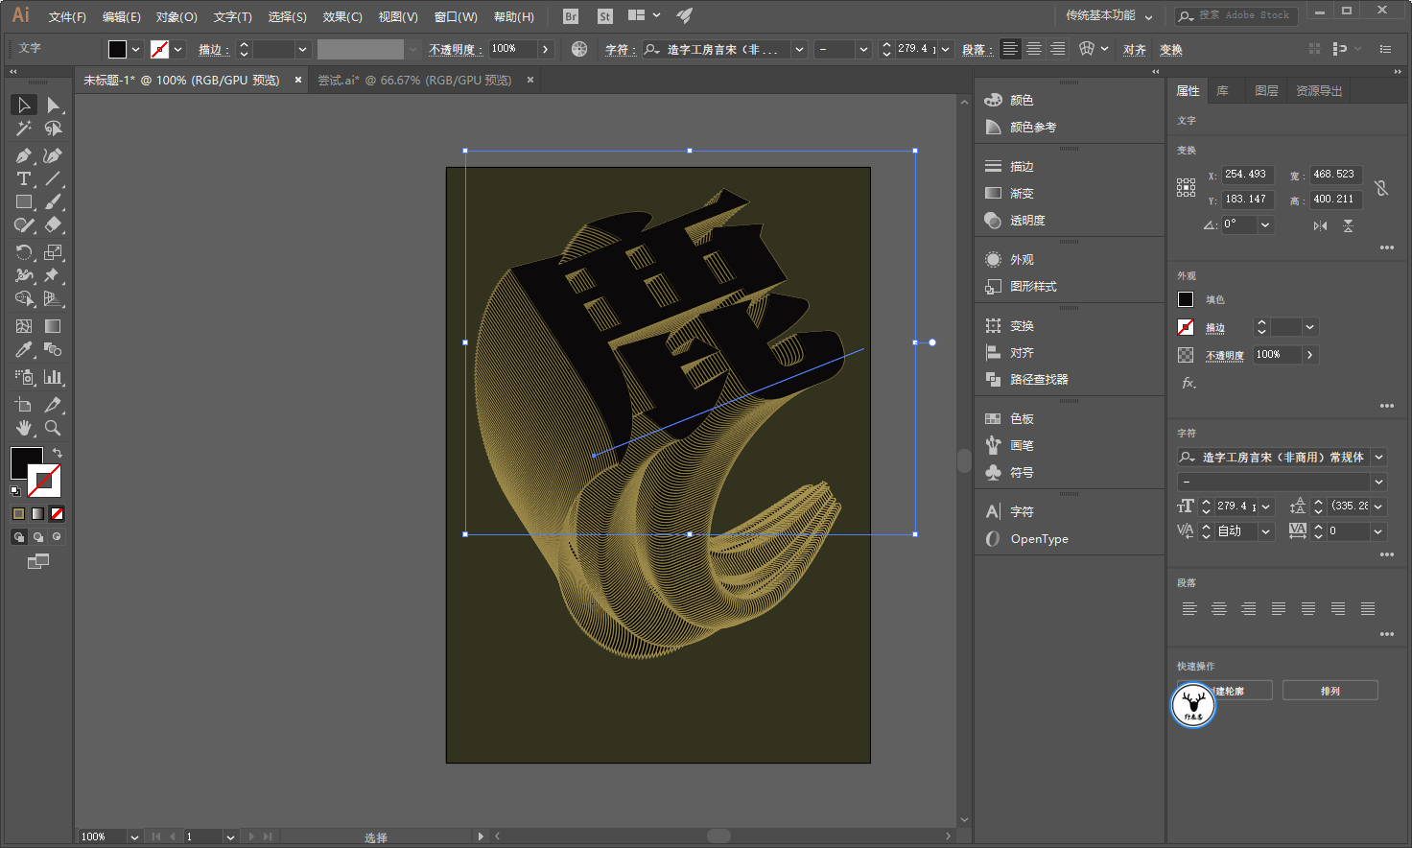Flip the object horizontally in Transform

tap(1321, 225)
